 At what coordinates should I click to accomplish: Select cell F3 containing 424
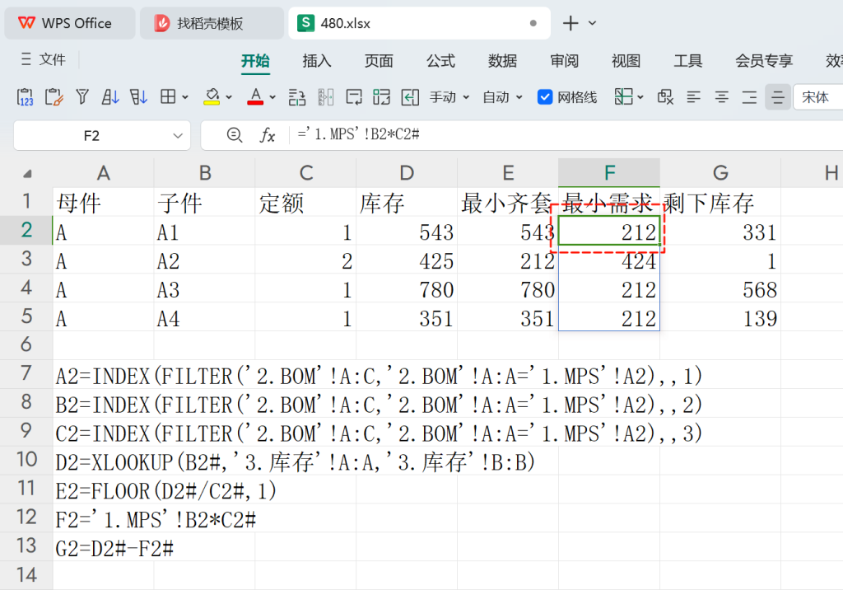pyautogui.click(x=609, y=260)
